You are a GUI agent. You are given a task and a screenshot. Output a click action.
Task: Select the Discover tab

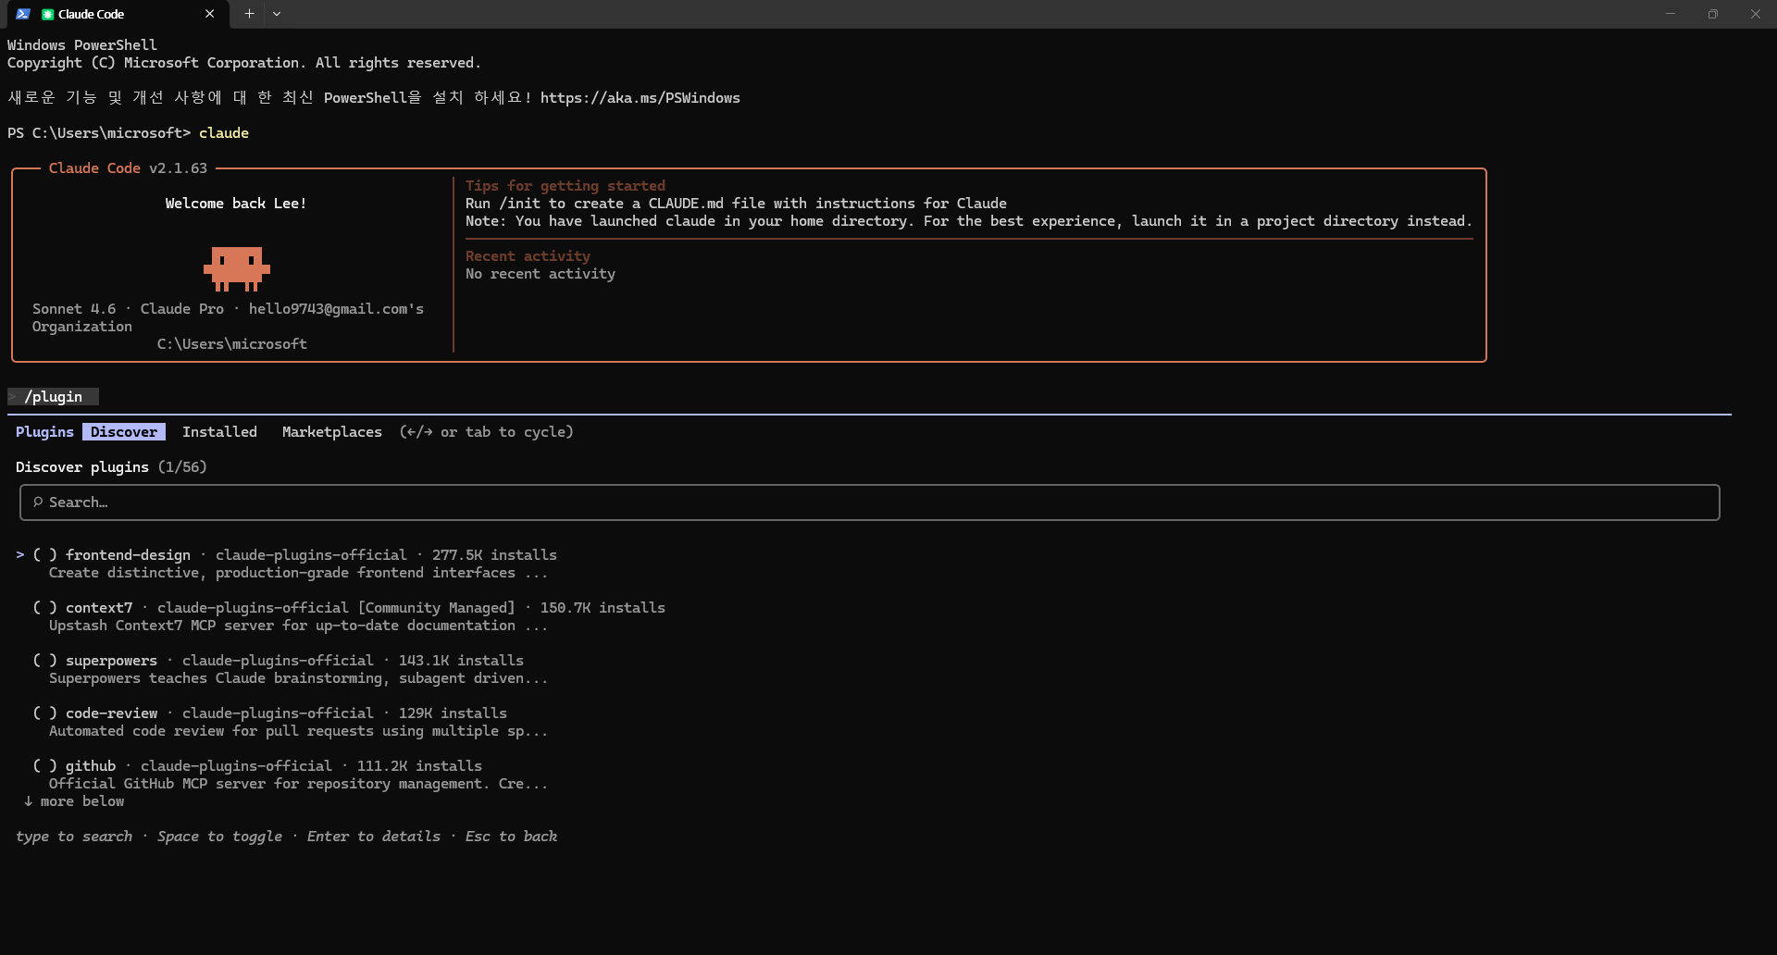click(x=124, y=432)
